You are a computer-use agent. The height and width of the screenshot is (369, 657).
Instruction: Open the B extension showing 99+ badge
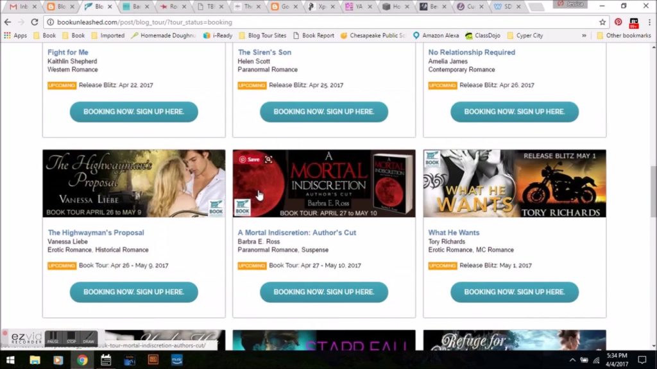pyautogui.click(x=634, y=22)
